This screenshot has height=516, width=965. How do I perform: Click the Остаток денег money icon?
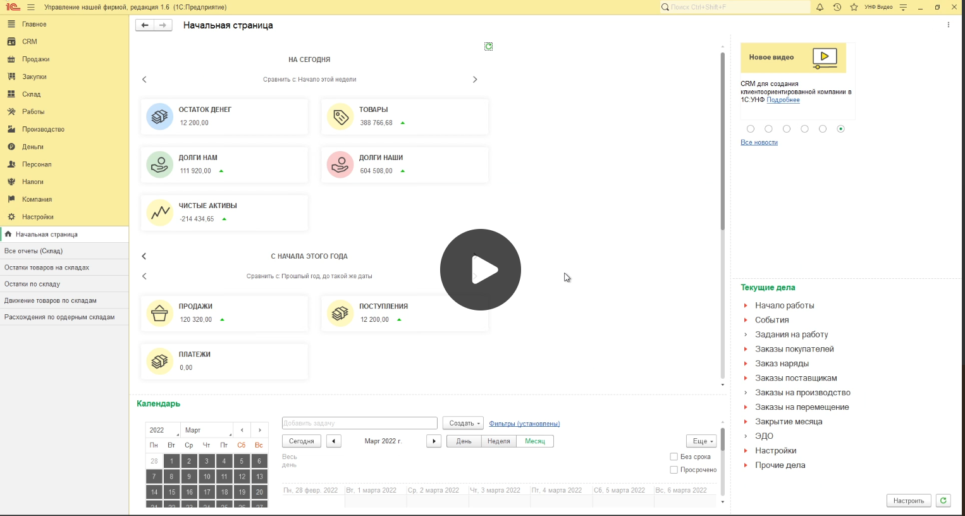(x=160, y=116)
